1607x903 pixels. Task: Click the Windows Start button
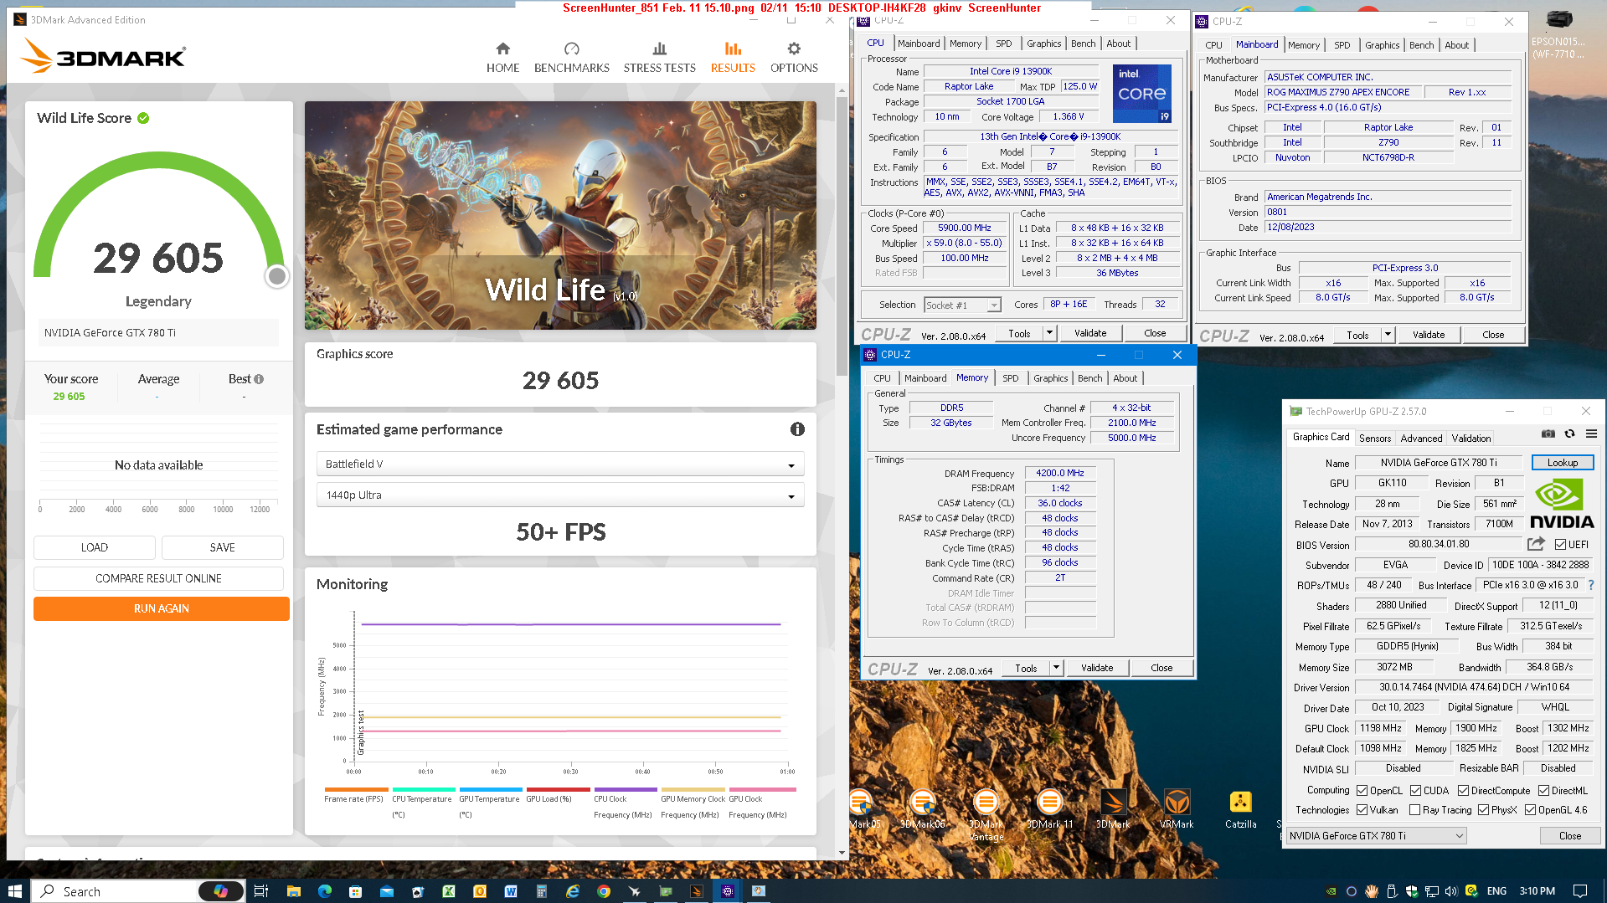pyautogui.click(x=14, y=891)
